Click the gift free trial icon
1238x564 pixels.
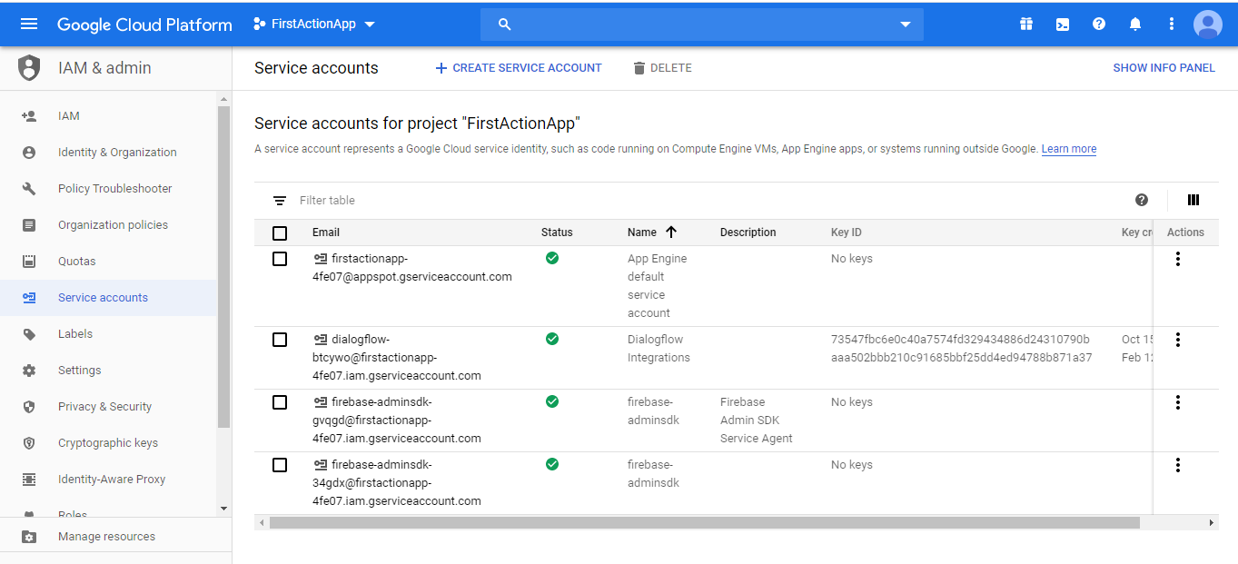tap(1026, 25)
